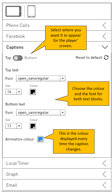Open the Top text font dropdown

pyautogui.click(x=41, y=78)
